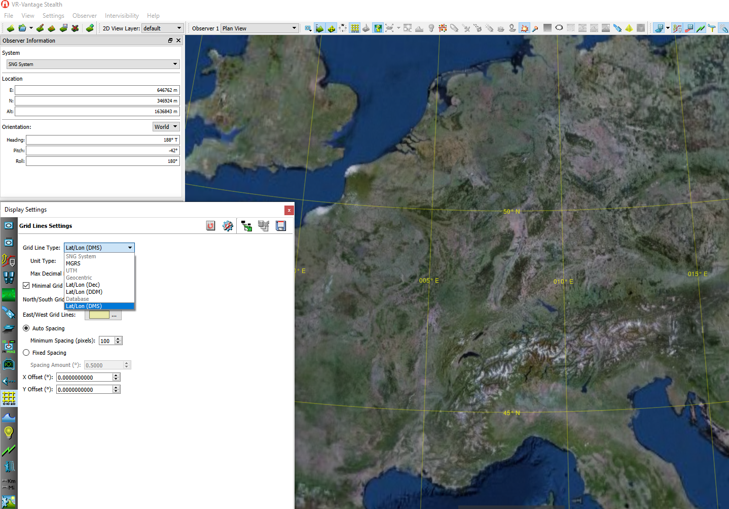Image resolution: width=729 pixels, height=509 pixels.
Task: Click the Heading value field
Action: pos(103,140)
